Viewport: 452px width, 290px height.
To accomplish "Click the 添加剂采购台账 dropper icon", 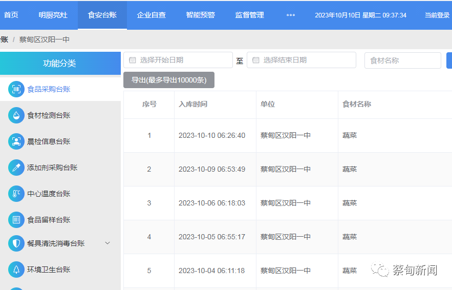I will click(x=16, y=168).
